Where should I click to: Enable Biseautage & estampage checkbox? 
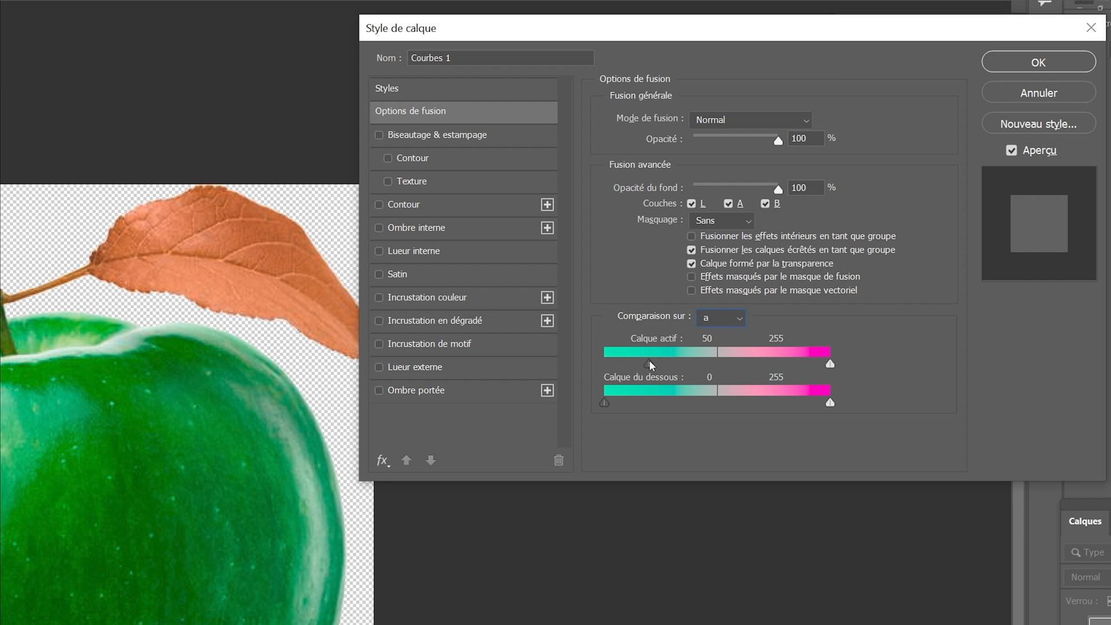(x=379, y=135)
